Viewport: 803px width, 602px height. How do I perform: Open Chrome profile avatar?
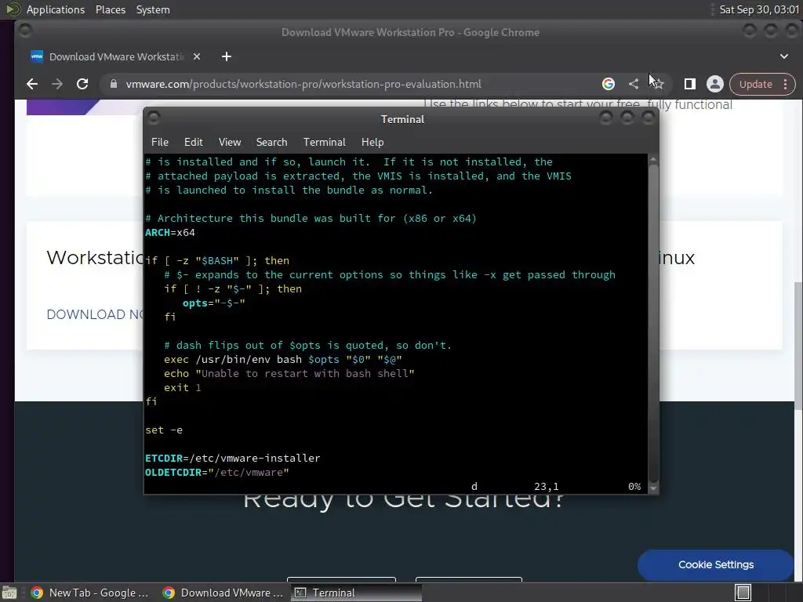pos(715,84)
